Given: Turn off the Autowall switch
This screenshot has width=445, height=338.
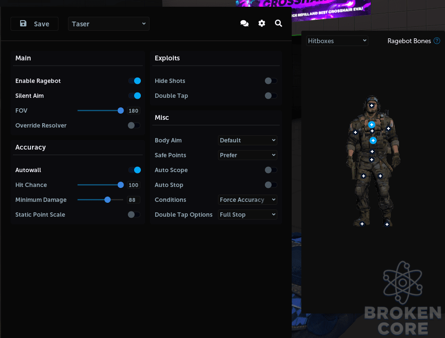Looking at the screenshot, I should pyautogui.click(x=135, y=170).
